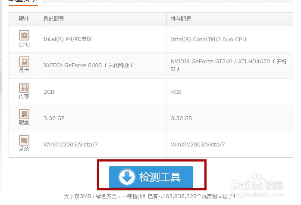Click the 硬盘 label text
Viewport: 301px width, 205px height.
tap(24, 123)
